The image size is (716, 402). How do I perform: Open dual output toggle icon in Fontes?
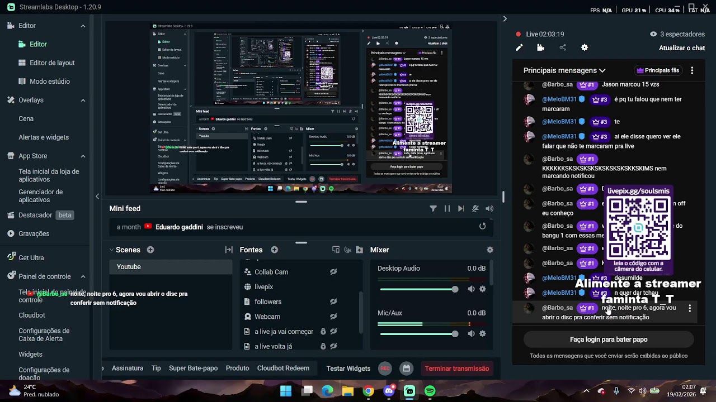(x=336, y=250)
